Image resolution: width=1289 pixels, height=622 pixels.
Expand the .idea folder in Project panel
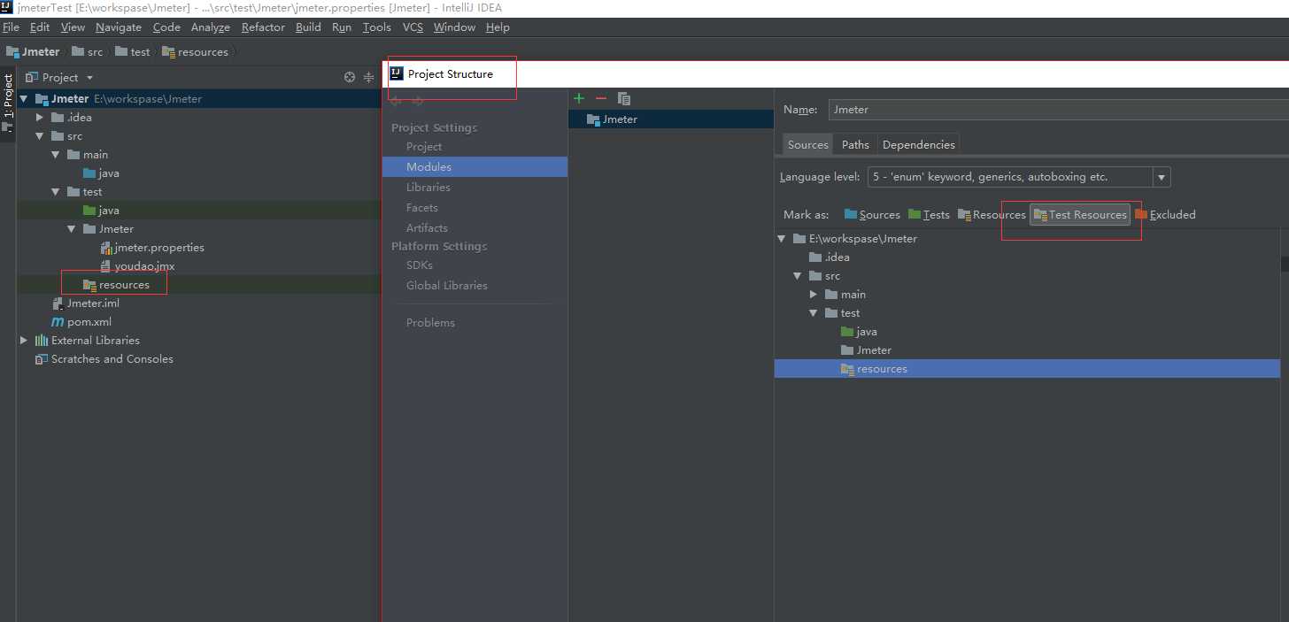40,117
